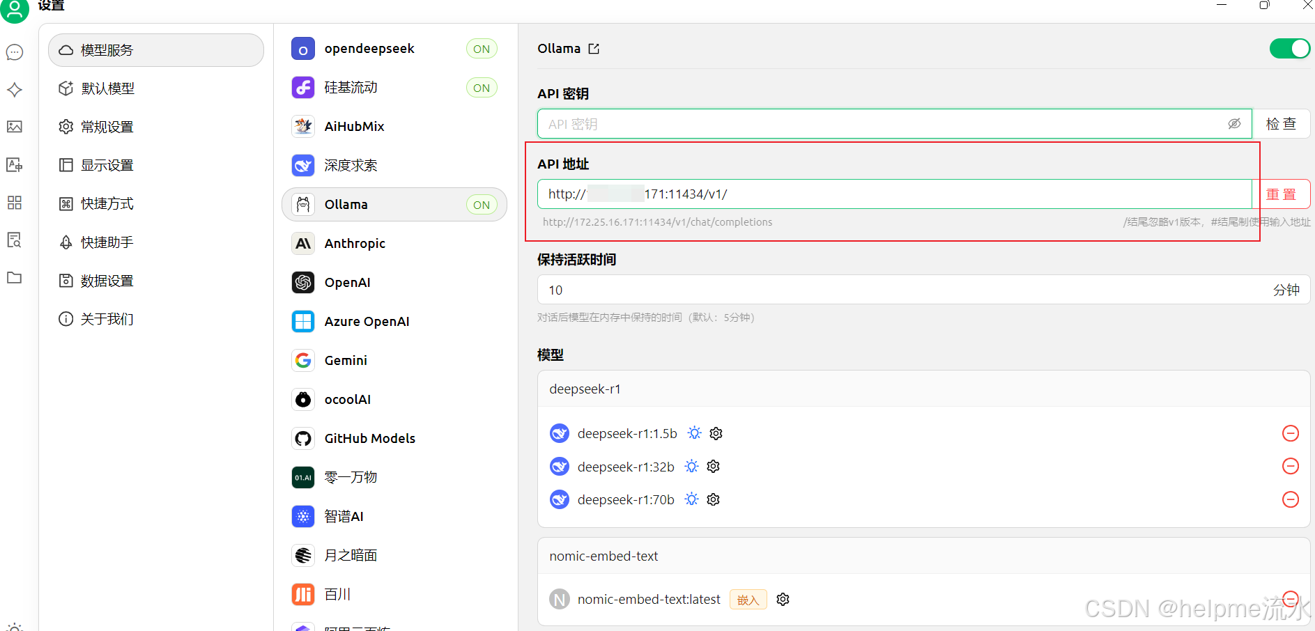Click the 检查 check button
Image resolution: width=1315 pixels, height=631 pixels.
click(x=1281, y=124)
